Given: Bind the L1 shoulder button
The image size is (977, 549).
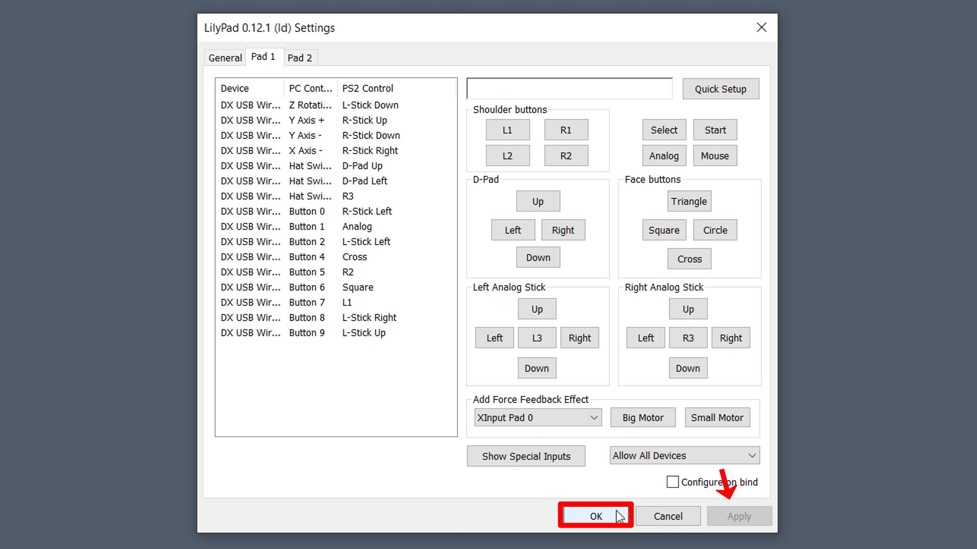Looking at the screenshot, I should (508, 130).
